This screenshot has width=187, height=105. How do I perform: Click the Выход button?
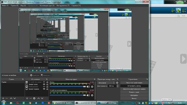[x=134, y=99]
